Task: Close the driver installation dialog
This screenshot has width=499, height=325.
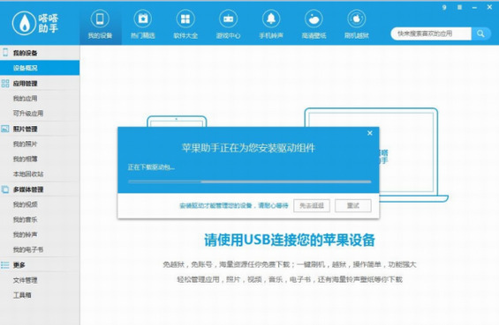Action: click(370, 133)
